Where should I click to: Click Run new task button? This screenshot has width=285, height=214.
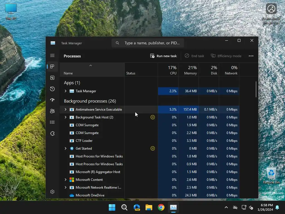[x=163, y=56]
